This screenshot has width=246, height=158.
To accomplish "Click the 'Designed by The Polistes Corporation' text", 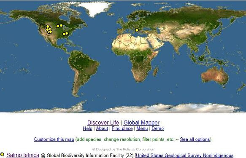I will click(123, 149).
